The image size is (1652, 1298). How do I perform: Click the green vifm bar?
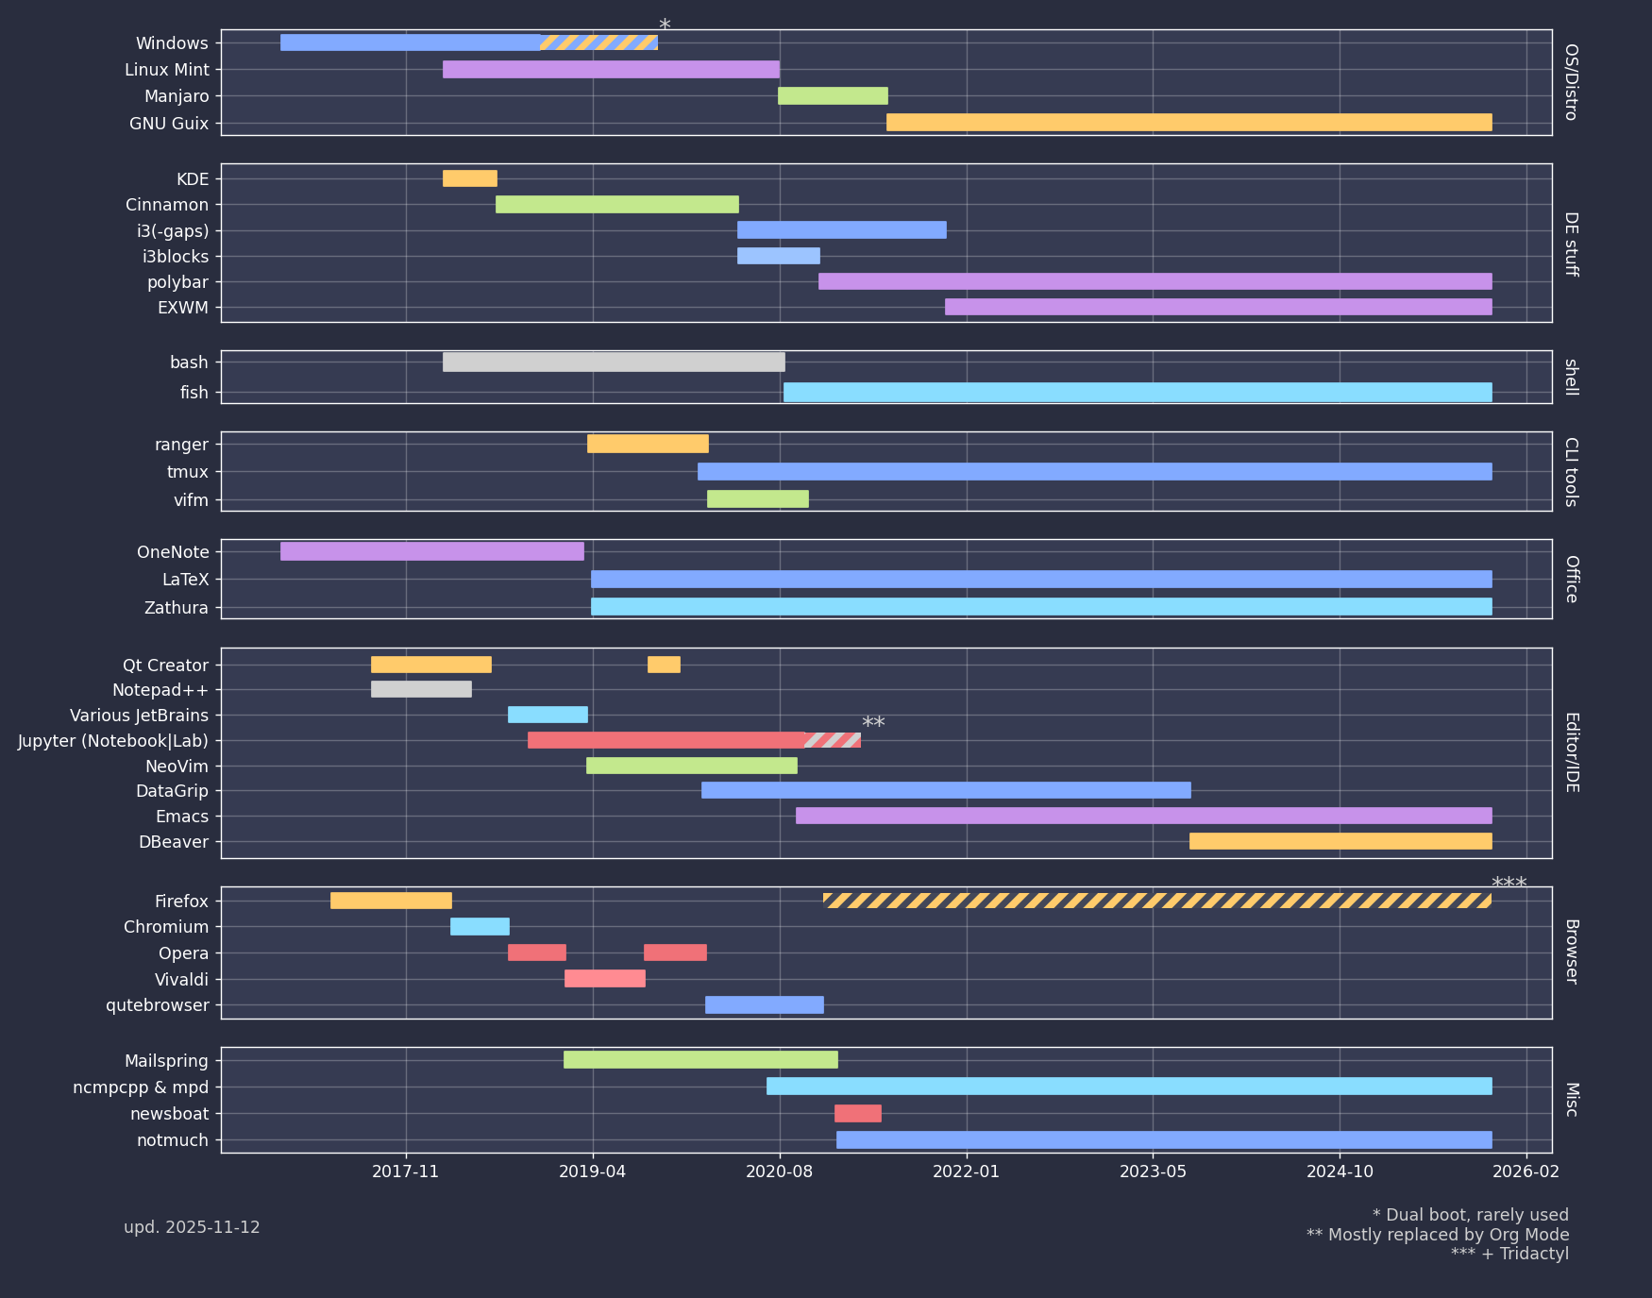point(757,499)
